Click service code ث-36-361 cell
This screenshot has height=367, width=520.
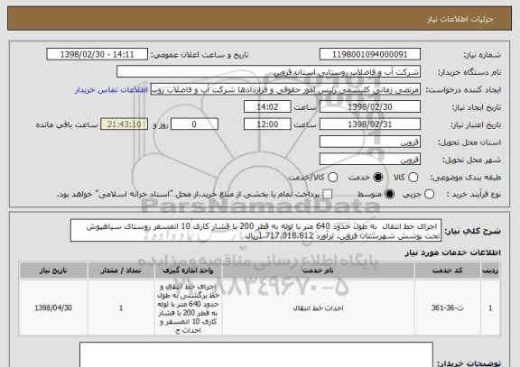coord(448,308)
